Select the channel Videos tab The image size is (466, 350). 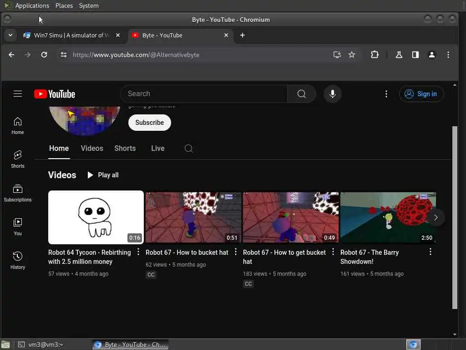click(x=92, y=148)
